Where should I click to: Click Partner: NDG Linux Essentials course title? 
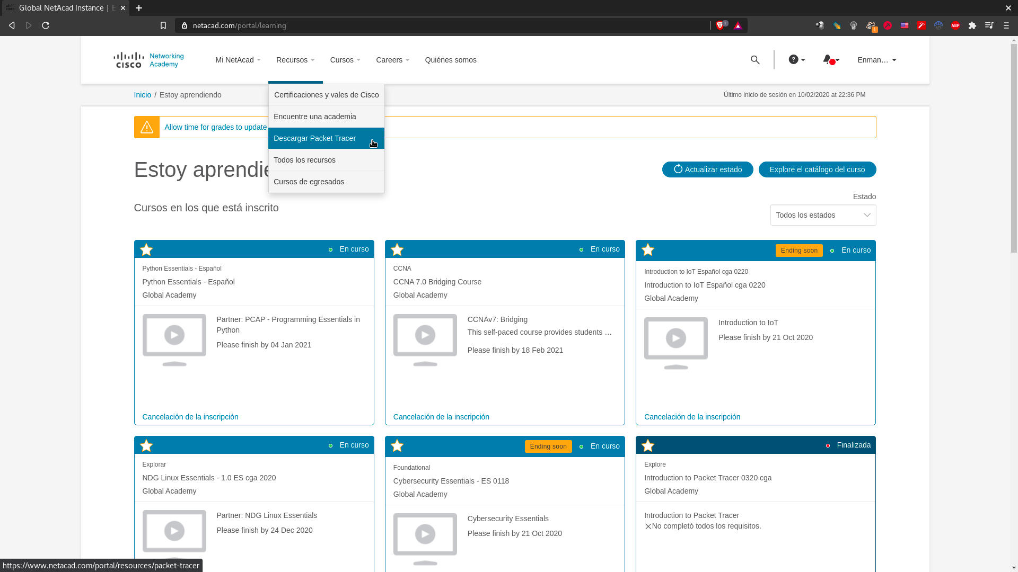(267, 515)
